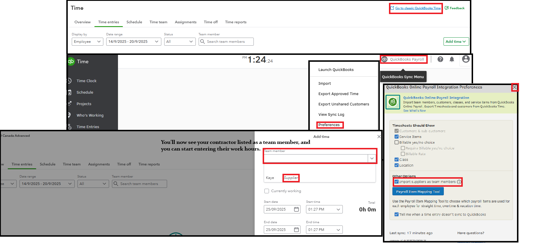
Task: Open the Add time dropdown button
Action: (x=456, y=42)
